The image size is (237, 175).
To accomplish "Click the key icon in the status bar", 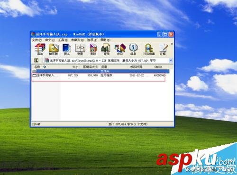I will click(x=38, y=124).
